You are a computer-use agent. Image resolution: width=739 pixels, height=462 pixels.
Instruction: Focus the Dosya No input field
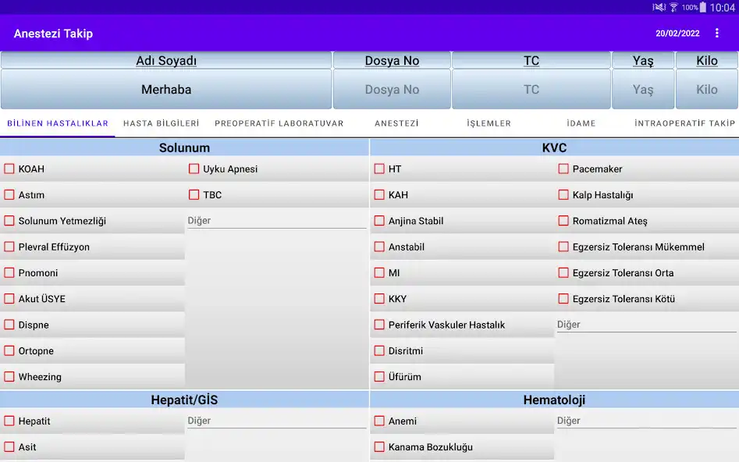[392, 90]
